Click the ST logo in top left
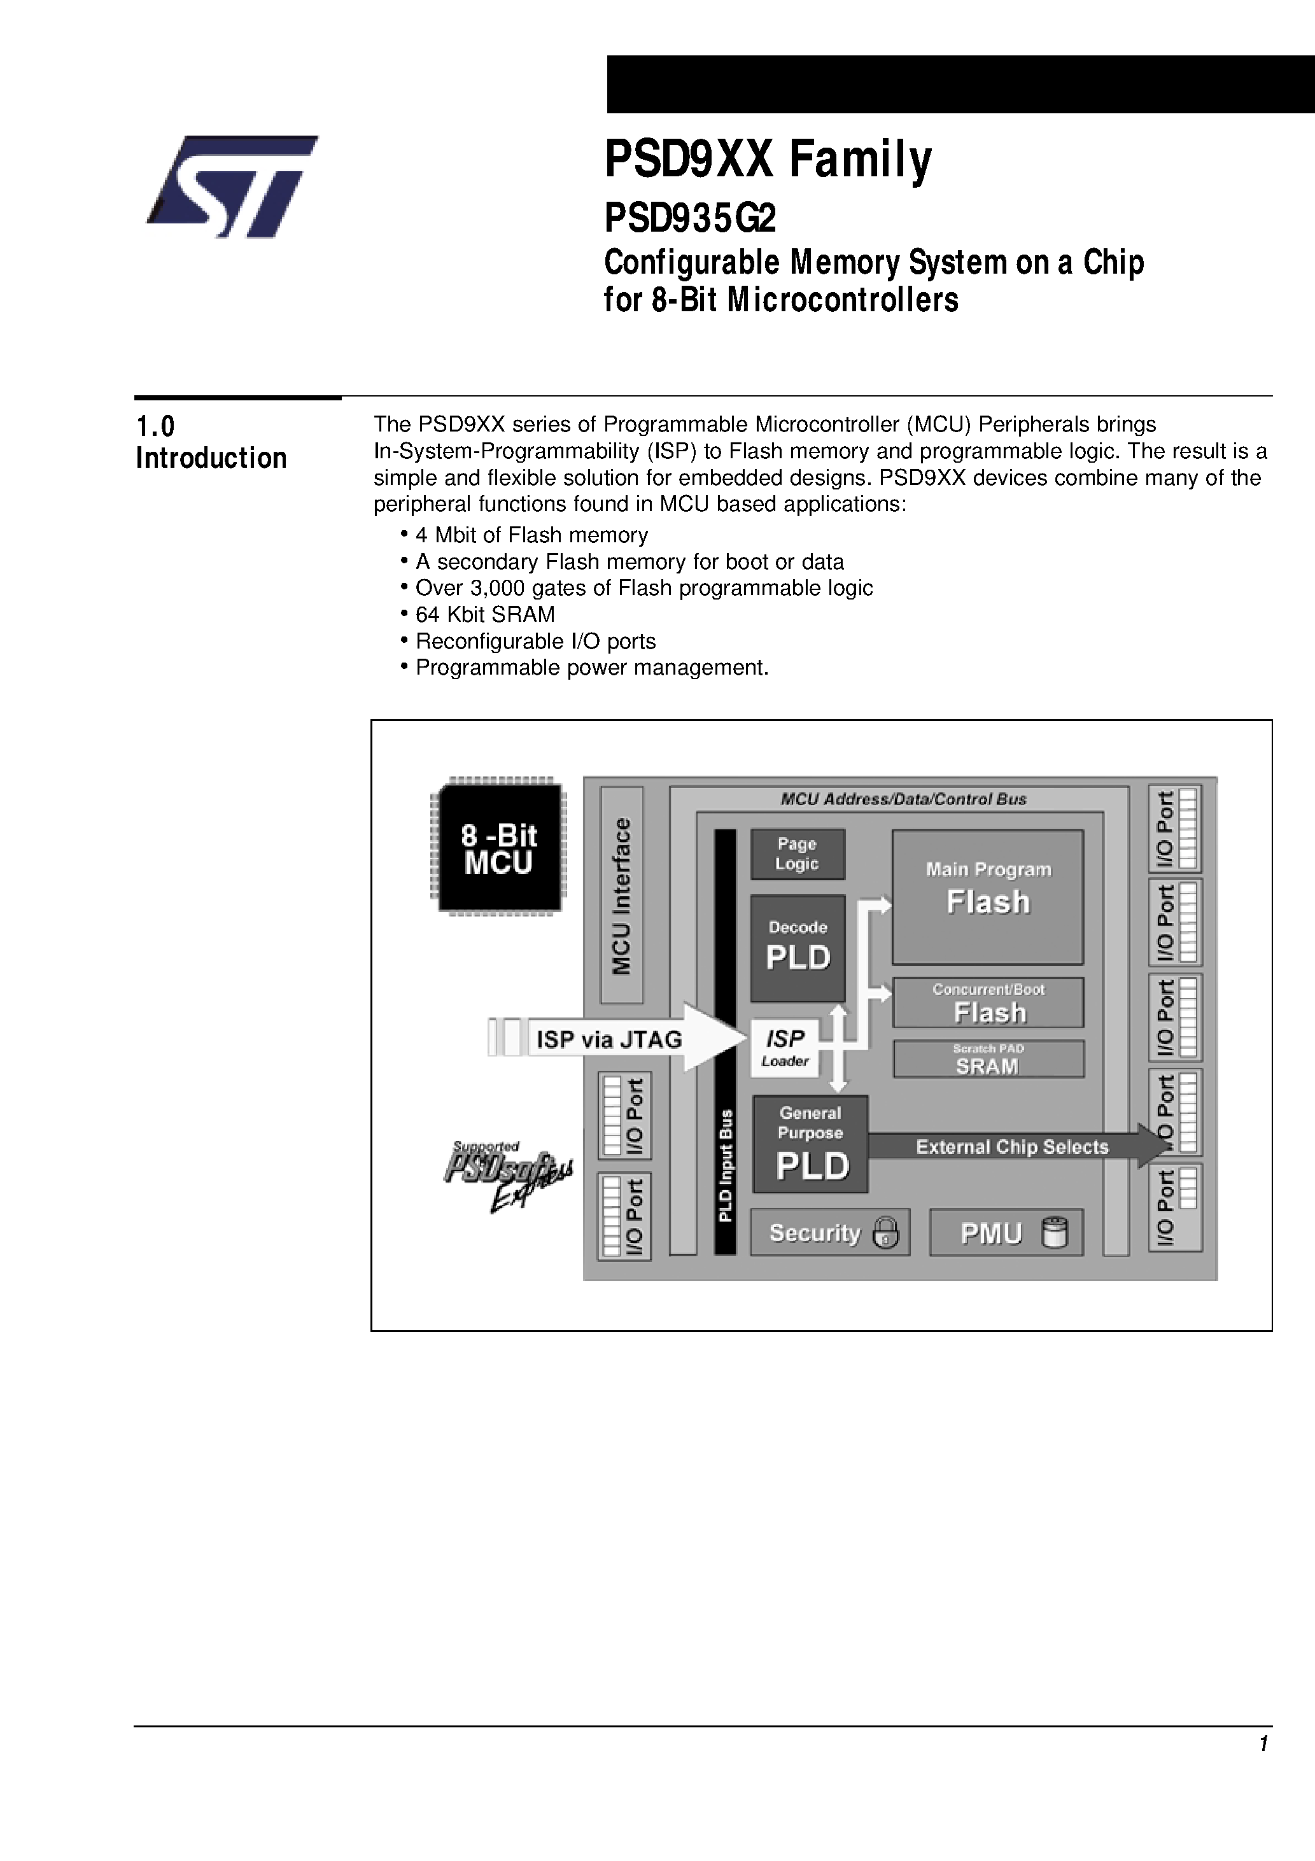Screen dimensions: 1315x1861 click(x=249, y=171)
